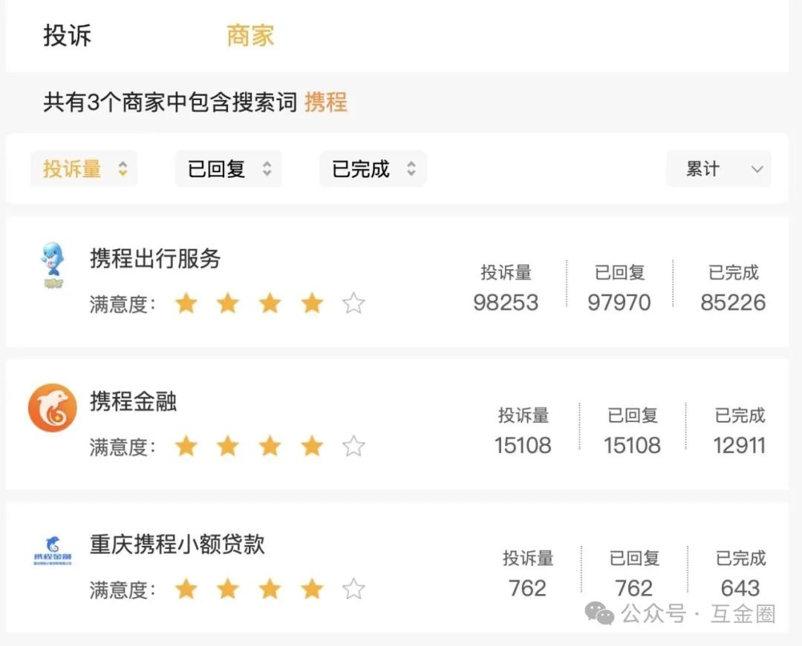This screenshot has height=646, width=802.
Task: Open the 携程出行服务 dolphin mascot logo
Action: click(x=52, y=265)
